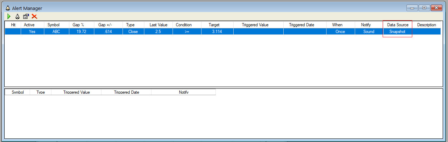Click Triggered Date header in the history list
The width and height of the screenshot is (448, 142).
126,92
